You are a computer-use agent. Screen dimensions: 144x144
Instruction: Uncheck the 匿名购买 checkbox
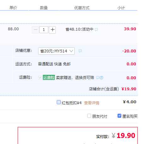pos(119,116)
